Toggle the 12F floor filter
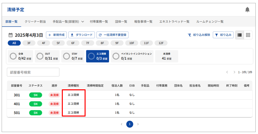This screenshot has width=258, height=134. click(161, 43)
